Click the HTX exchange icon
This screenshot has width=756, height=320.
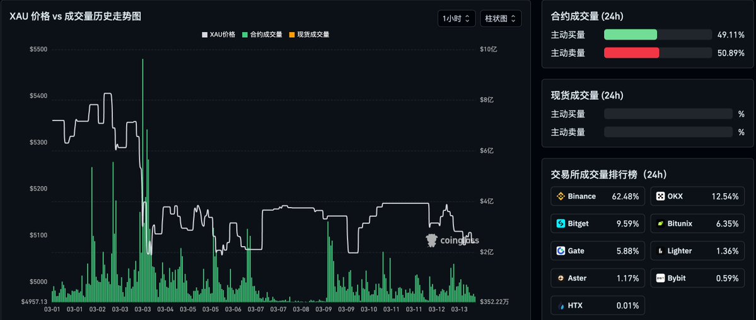coord(561,305)
